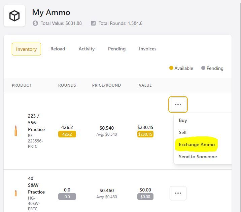Click the Avg: $0.540 text
This screenshot has width=241, height=212.
click(x=107, y=134)
